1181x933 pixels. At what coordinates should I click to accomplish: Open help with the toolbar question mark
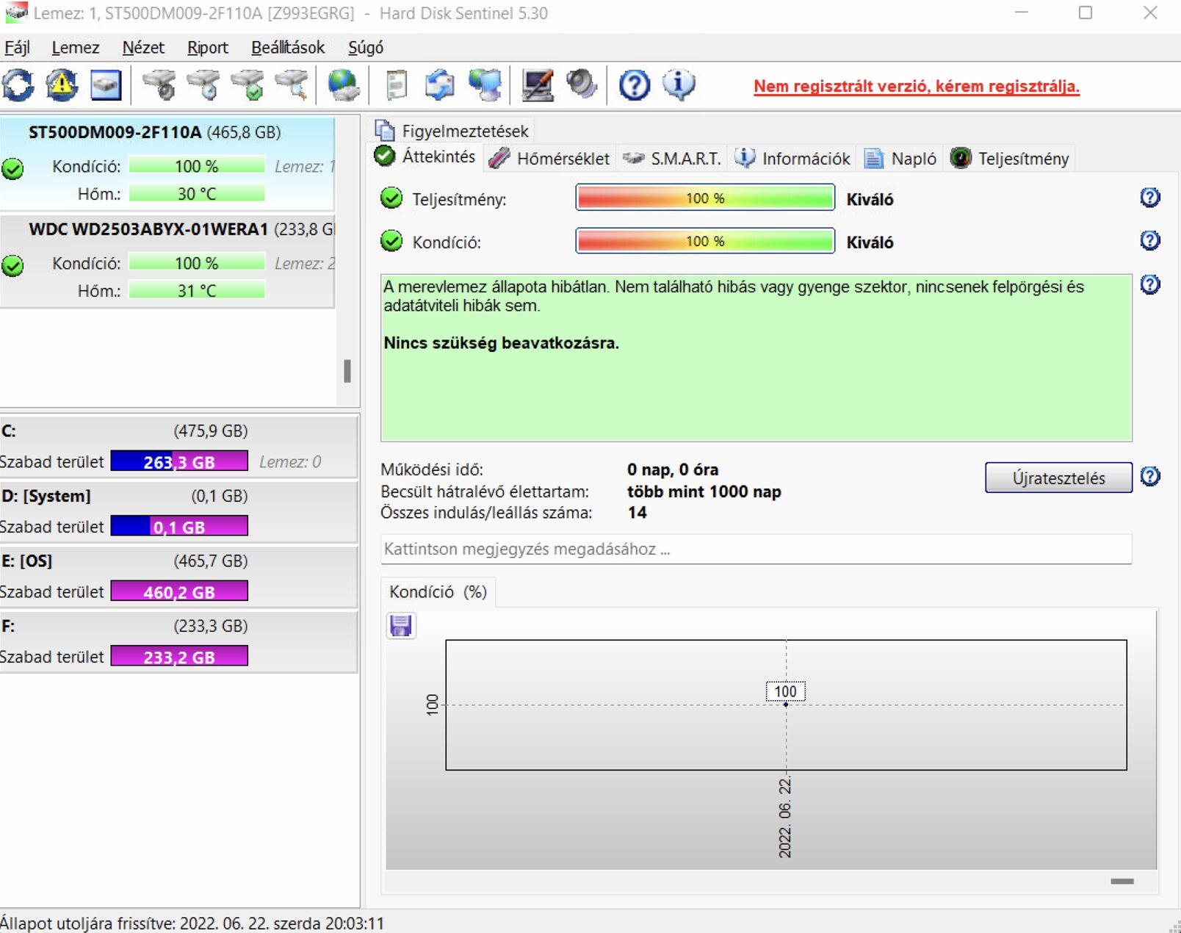point(635,85)
